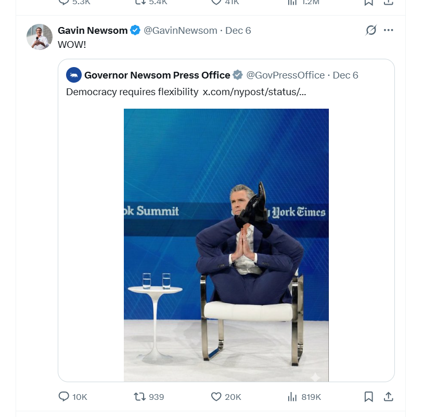This screenshot has height=417, width=423.
Task: Click Gavin Newsom's blue verified badge
Action: (135, 30)
